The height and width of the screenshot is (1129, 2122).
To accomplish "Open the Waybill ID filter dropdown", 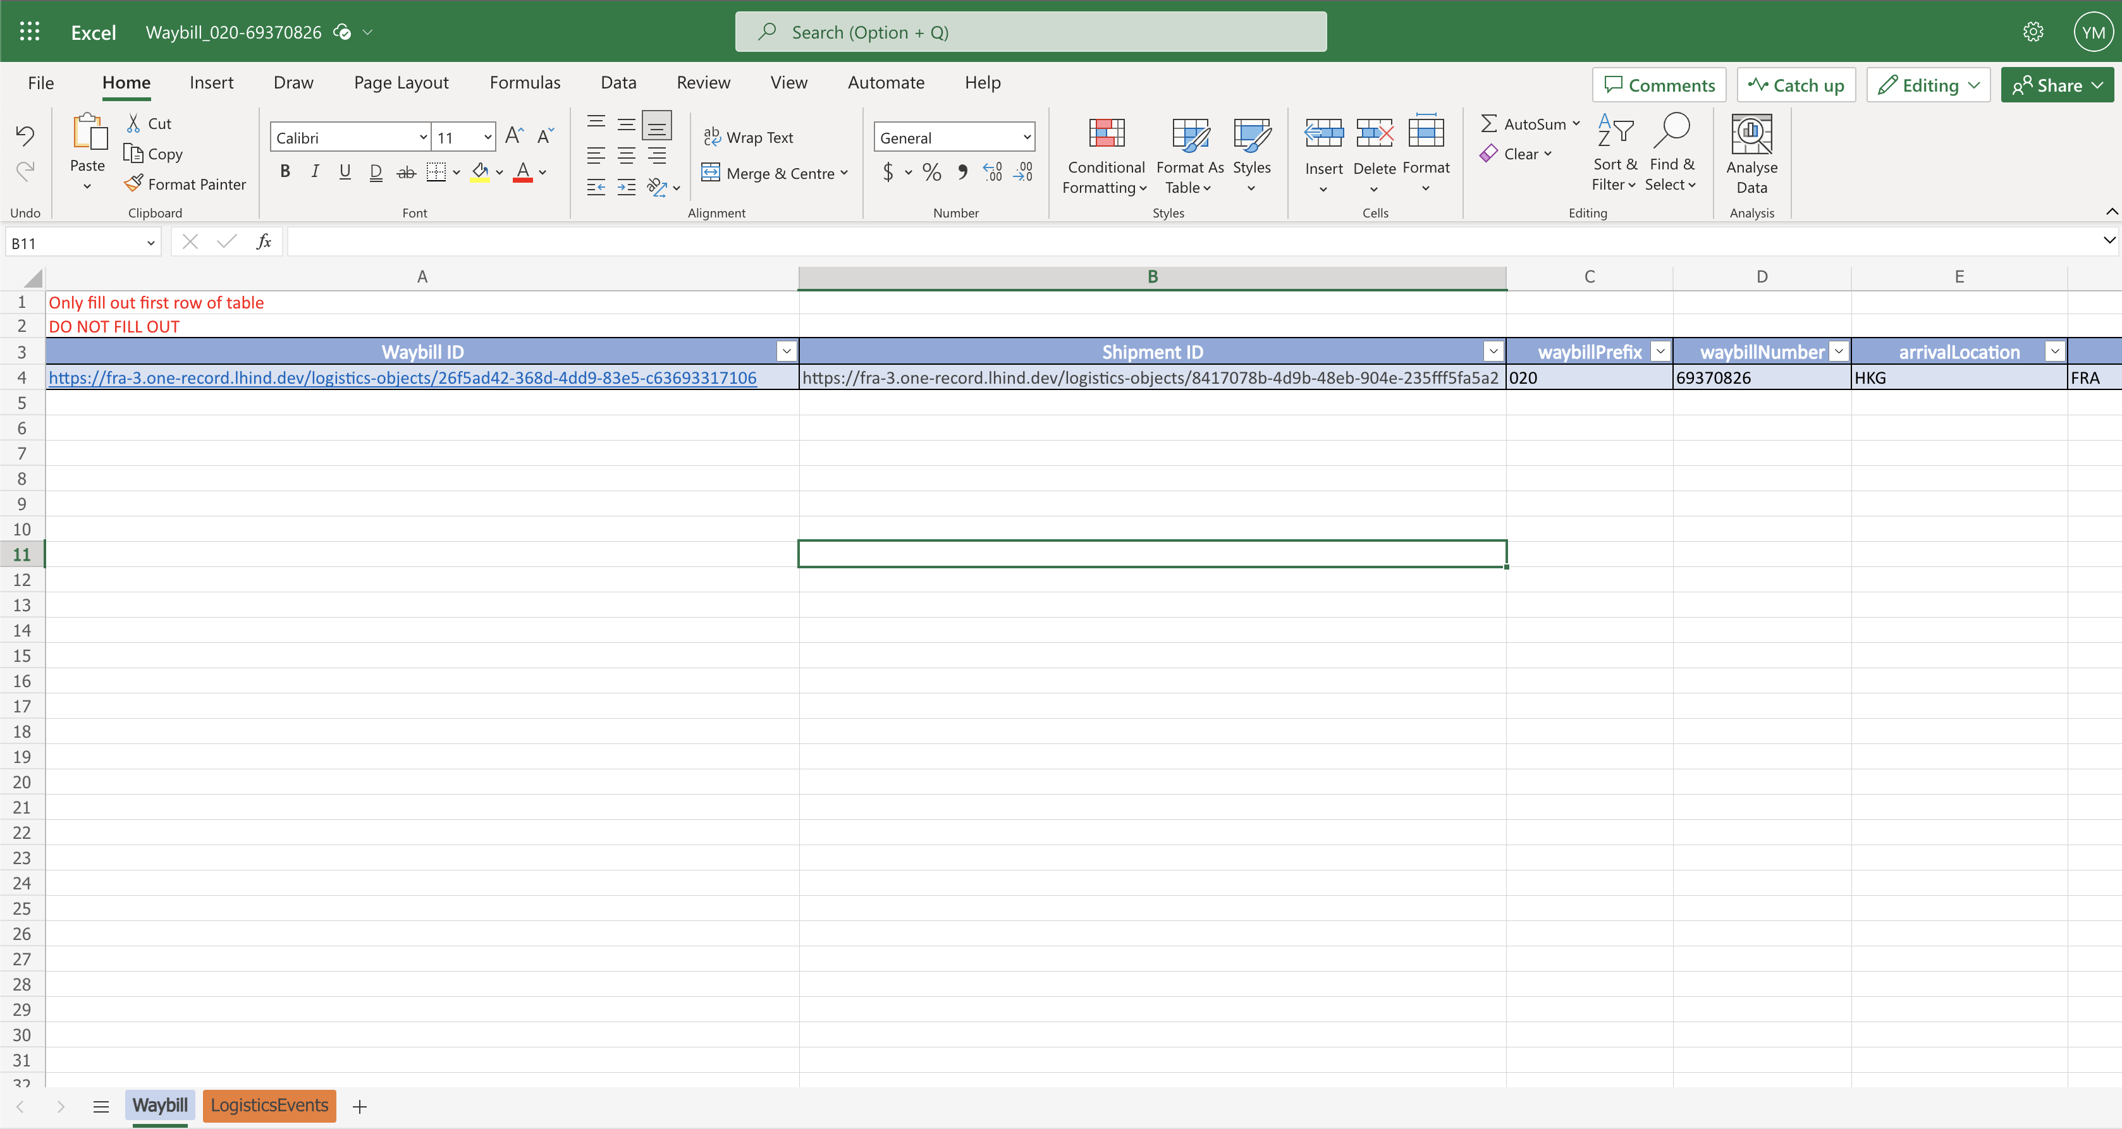I will click(786, 351).
